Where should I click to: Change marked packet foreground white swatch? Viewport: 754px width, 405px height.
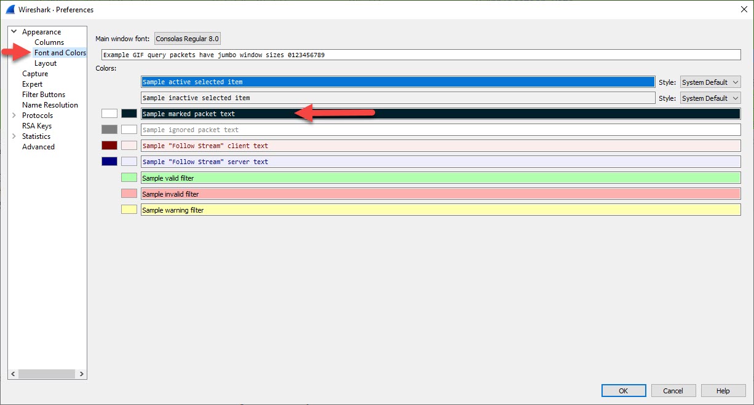point(109,114)
